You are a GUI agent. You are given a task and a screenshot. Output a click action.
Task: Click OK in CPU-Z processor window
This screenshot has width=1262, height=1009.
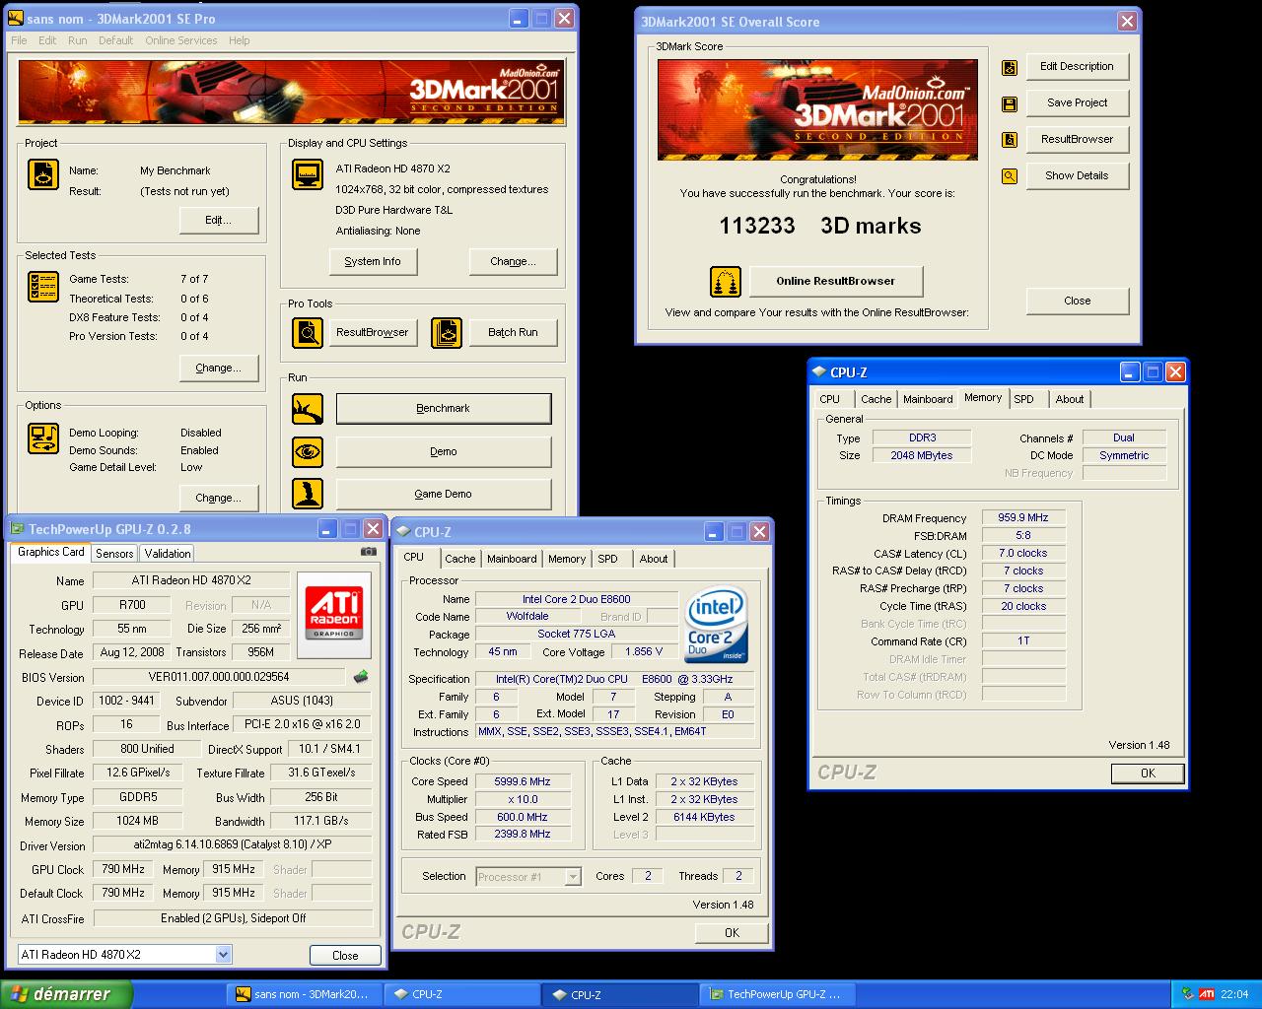point(732,933)
